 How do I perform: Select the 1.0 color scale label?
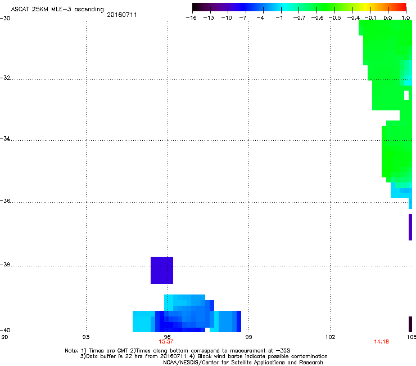point(406,18)
